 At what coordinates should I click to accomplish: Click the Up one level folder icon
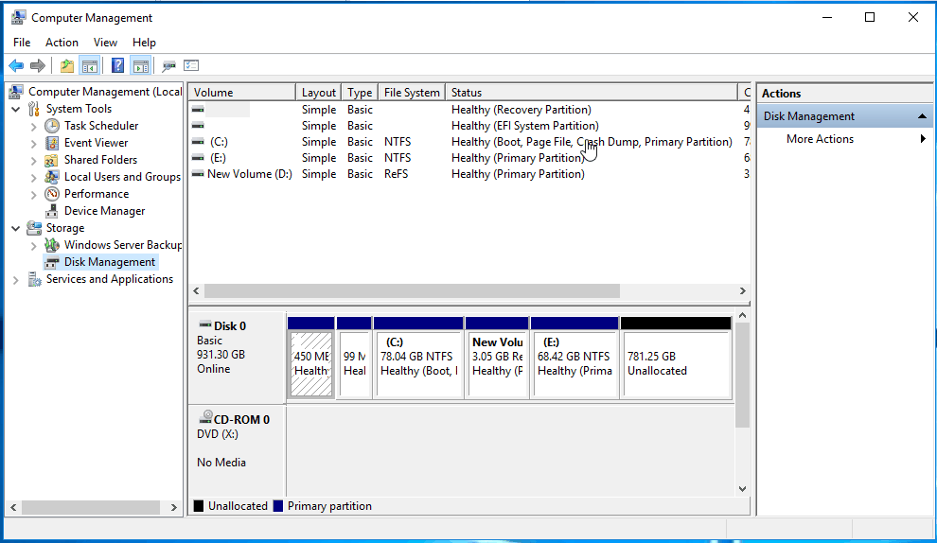(67, 65)
